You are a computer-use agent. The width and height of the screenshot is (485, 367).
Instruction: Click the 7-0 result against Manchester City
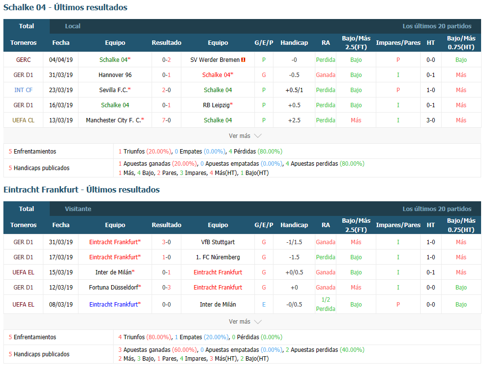point(166,120)
